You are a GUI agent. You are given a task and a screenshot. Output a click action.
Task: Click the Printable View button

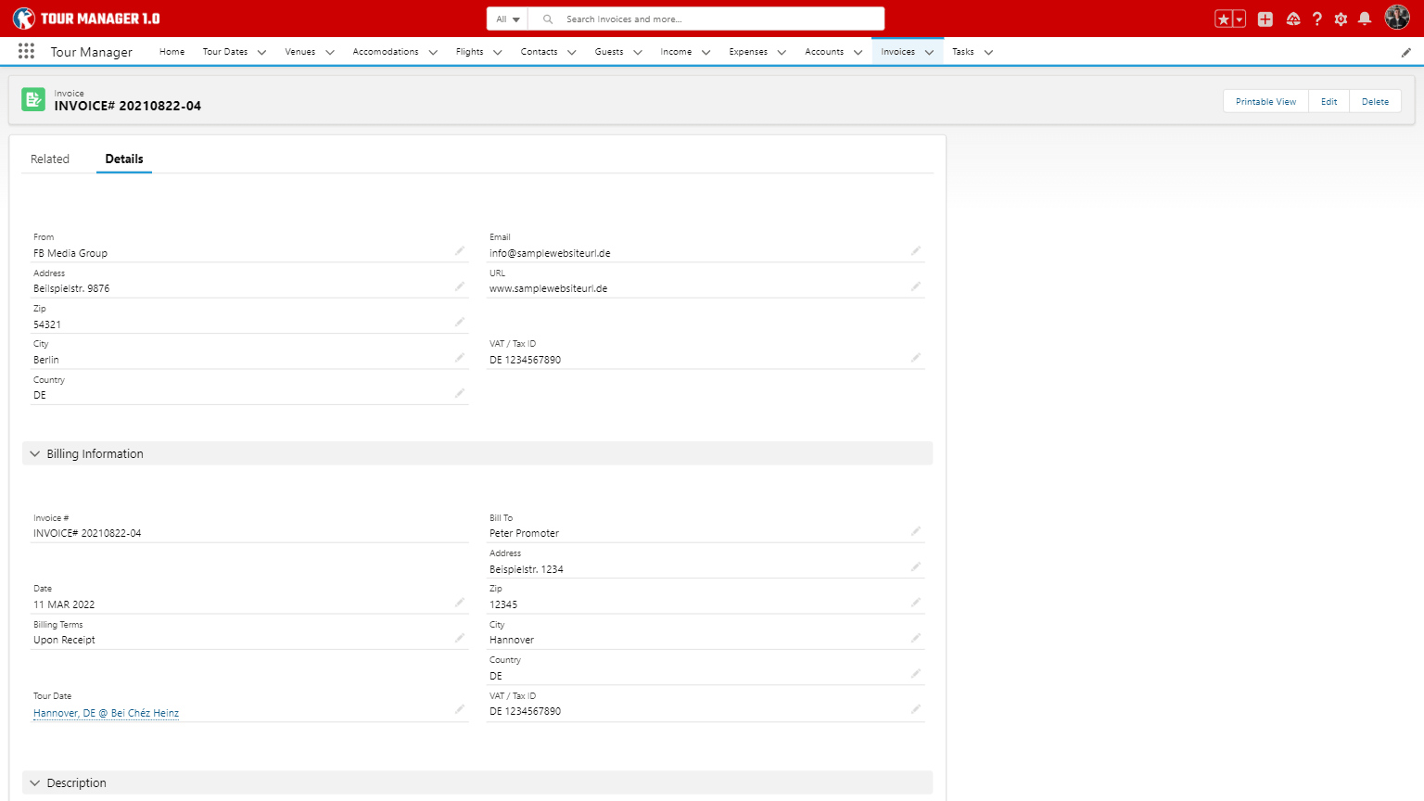tap(1265, 102)
